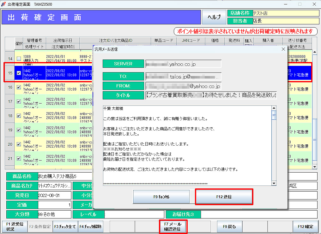The width and height of the screenshot is (321, 234).
Task: Toggle checkbox for row 14
Action: (19, 59)
